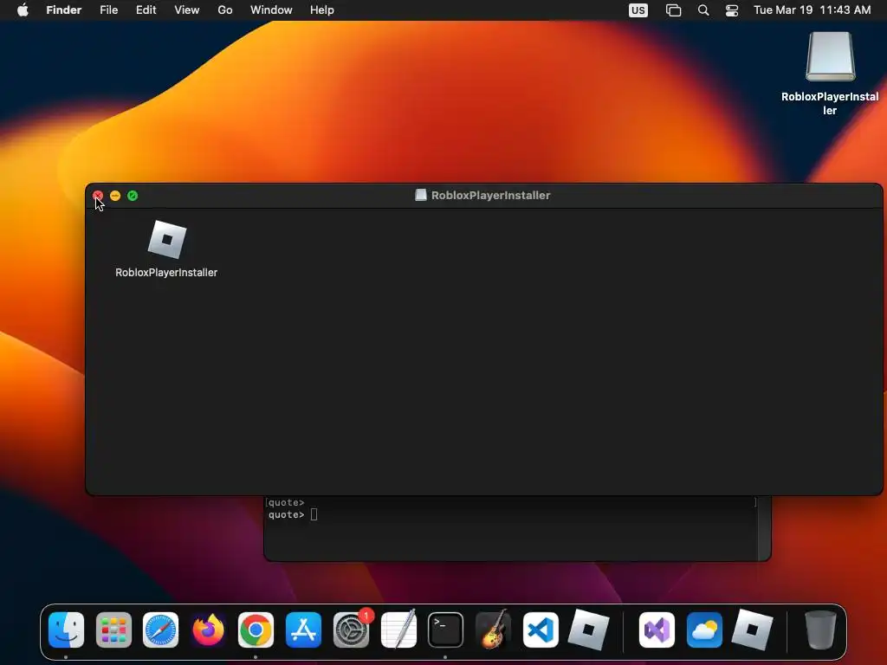Click the US input source indicator
The height and width of the screenshot is (665, 887).
[638, 10]
